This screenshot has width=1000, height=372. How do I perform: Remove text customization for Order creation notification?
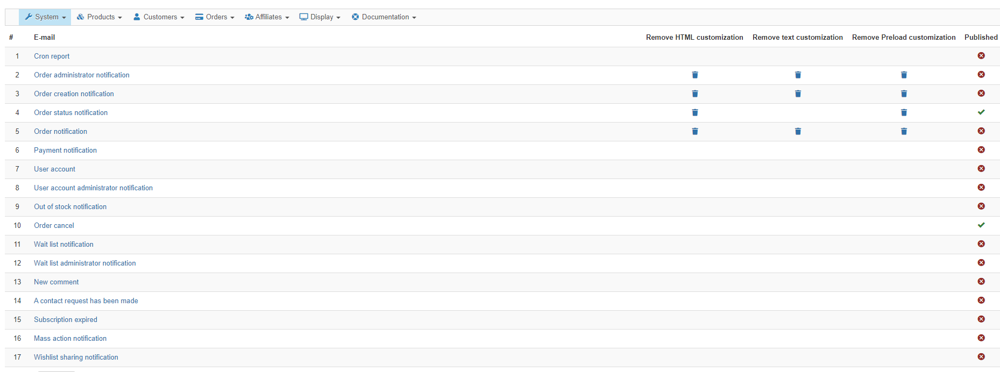[x=798, y=94]
